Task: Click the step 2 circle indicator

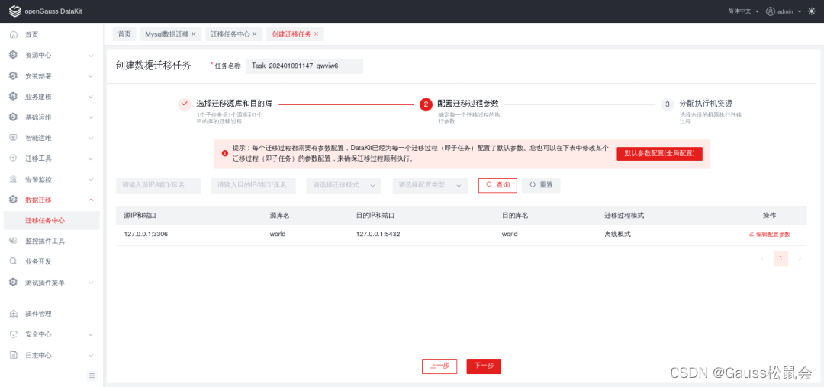Action: [426, 104]
